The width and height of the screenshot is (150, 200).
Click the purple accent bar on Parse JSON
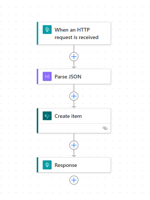(x=37, y=77)
